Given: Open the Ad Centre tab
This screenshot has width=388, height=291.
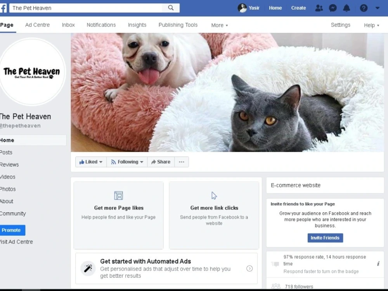Looking at the screenshot, I should tap(37, 25).
